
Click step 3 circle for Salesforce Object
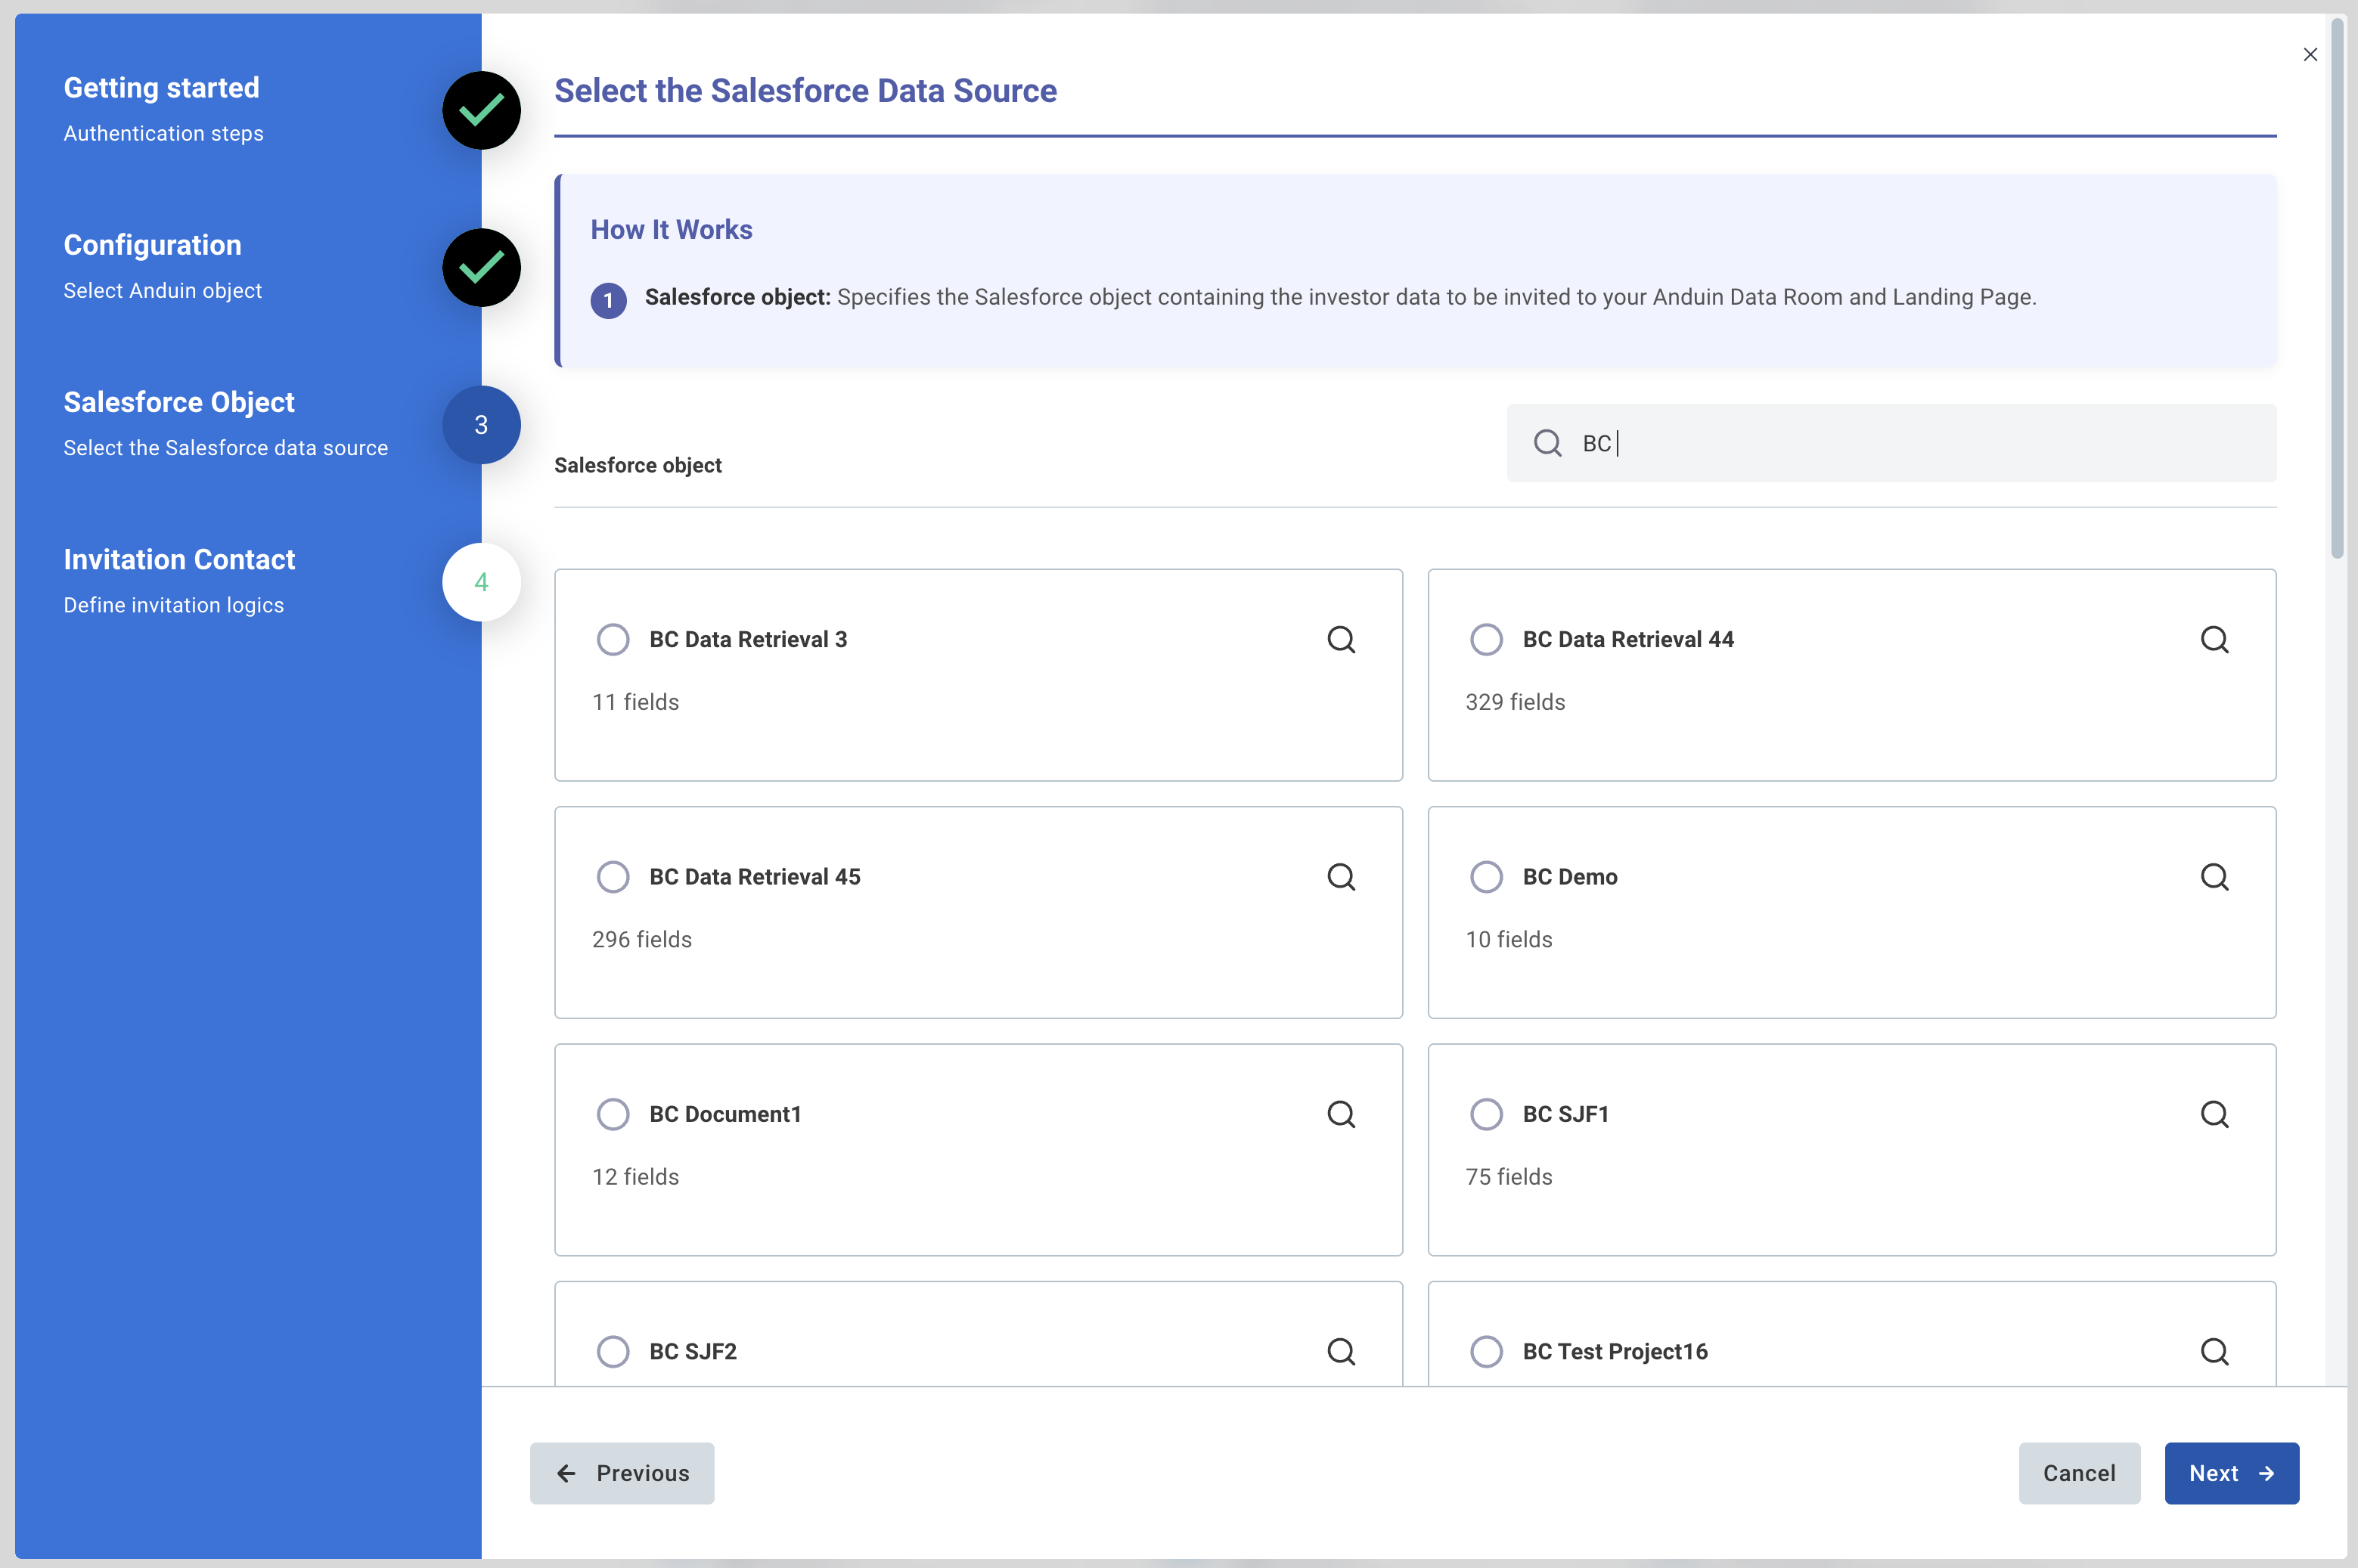pos(481,425)
